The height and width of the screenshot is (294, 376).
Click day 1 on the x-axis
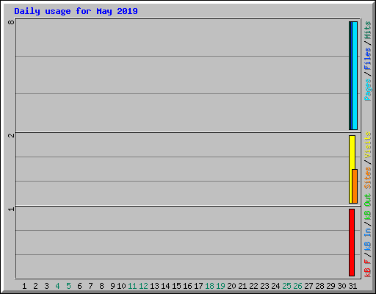(x=24, y=286)
